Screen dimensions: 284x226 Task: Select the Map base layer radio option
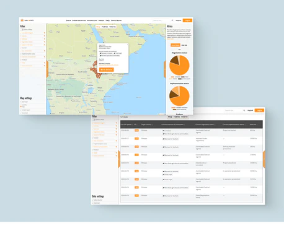tap(21, 106)
